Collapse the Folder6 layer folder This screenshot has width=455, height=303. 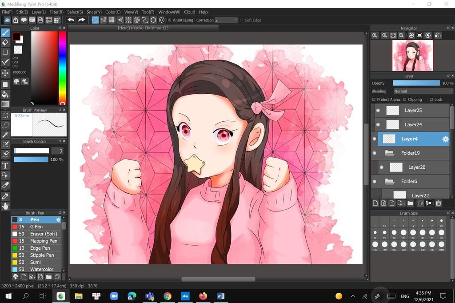[389, 181]
